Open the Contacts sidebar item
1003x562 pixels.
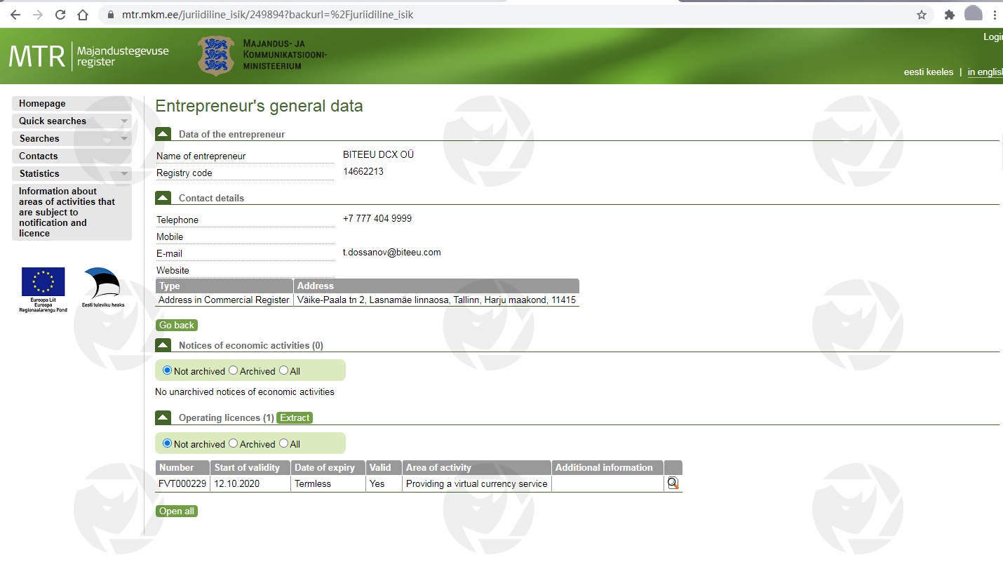[39, 156]
